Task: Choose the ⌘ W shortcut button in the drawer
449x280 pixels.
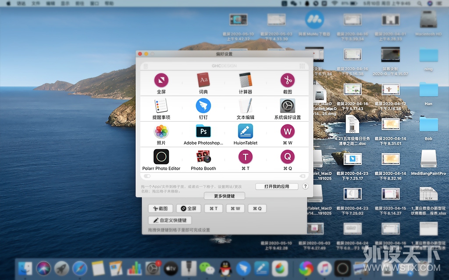Action: (235, 209)
